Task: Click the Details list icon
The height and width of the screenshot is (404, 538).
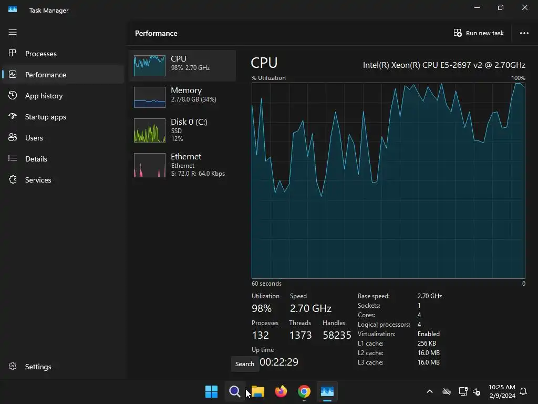Action: pyautogui.click(x=13, y=158)
